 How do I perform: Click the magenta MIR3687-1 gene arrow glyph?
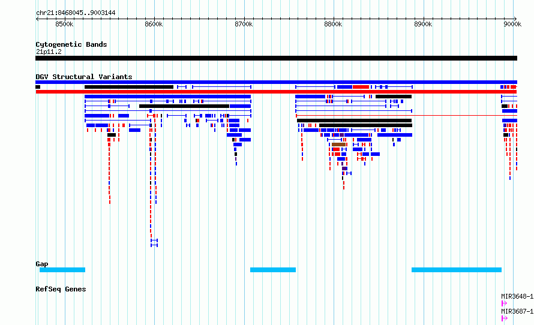click(505, 318)
